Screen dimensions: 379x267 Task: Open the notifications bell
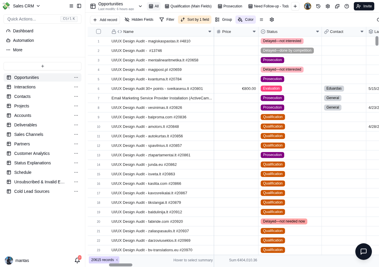[77, 260]
